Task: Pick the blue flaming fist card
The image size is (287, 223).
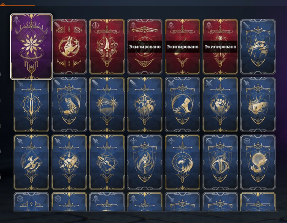Action: (220, 104)
